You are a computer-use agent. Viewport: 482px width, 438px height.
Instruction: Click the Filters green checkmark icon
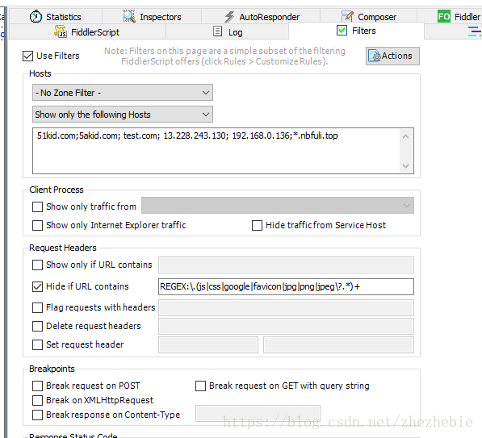tap(342, 31)
